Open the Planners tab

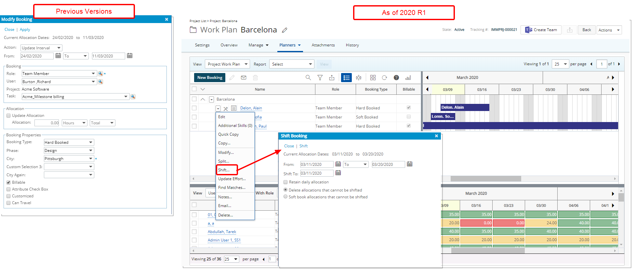coord(290,45)
